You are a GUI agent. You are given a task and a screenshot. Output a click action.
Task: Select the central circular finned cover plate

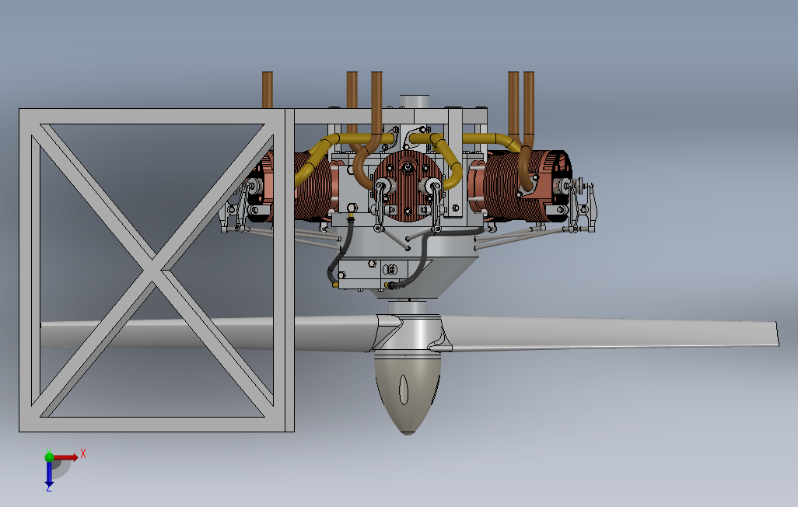click(407, 186)
